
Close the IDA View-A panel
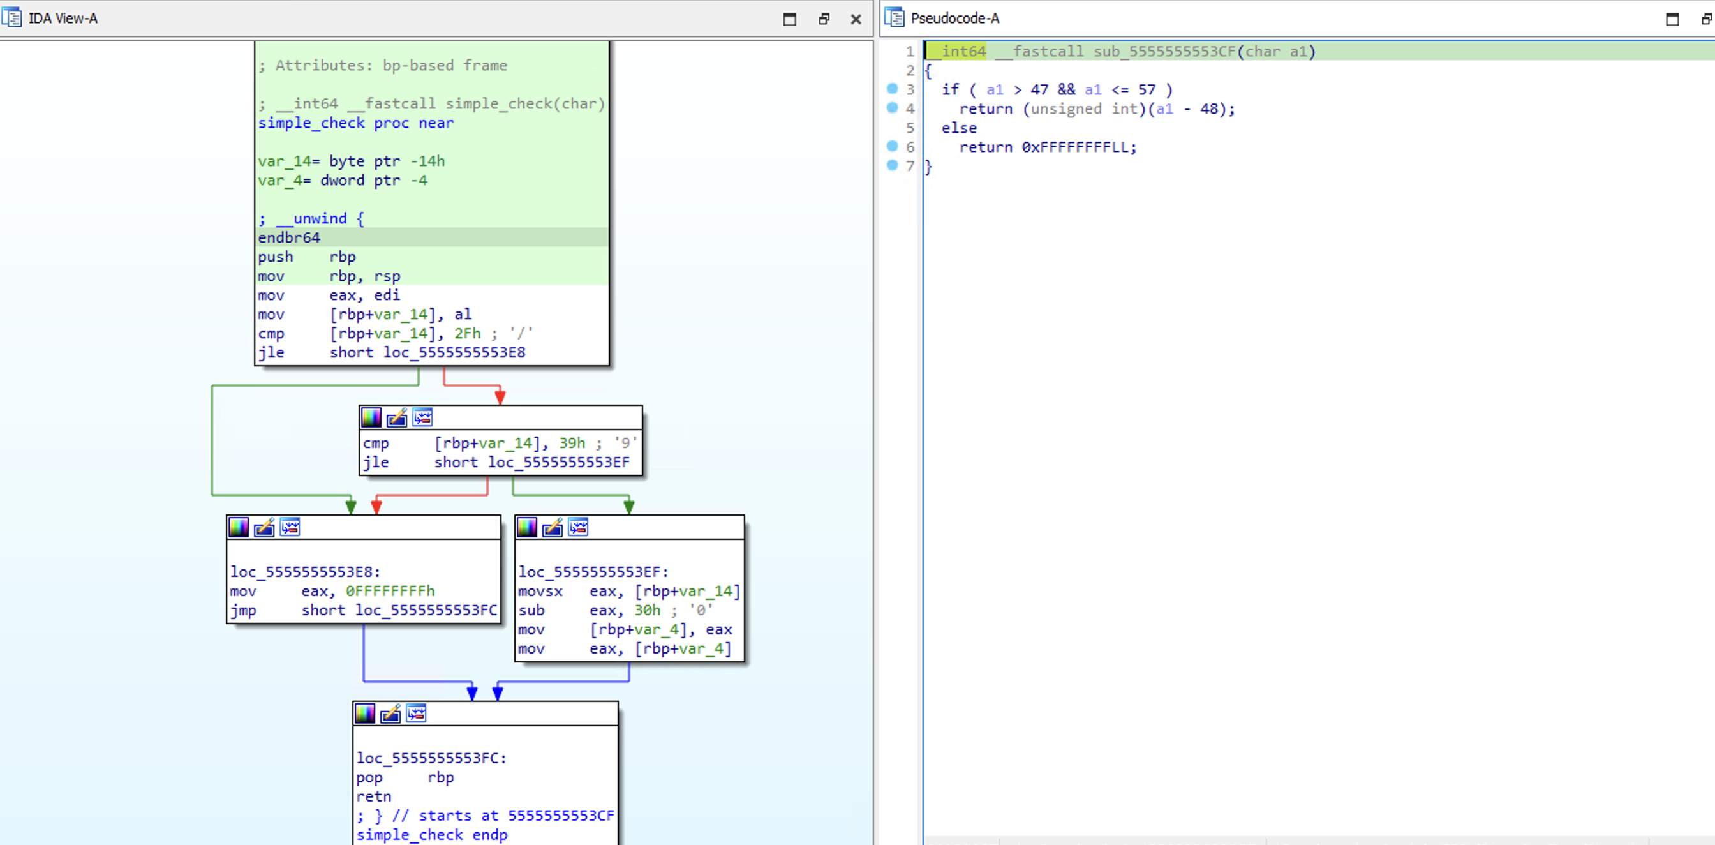[x=856, y=19]
